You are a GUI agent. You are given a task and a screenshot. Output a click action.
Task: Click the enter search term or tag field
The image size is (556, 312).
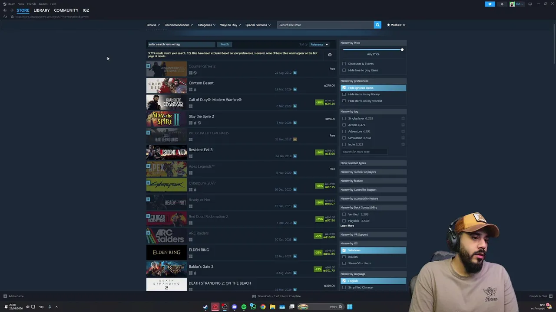[181, 44]
